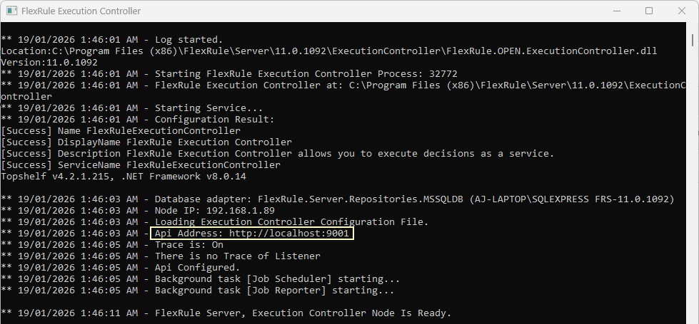Click the Version:11.0.1092 line
699x324 pixels.
pos(49,63)
